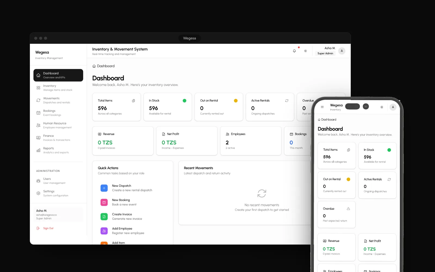
Task: Click the pink New Booking icon
Action: tap(104, 202)
